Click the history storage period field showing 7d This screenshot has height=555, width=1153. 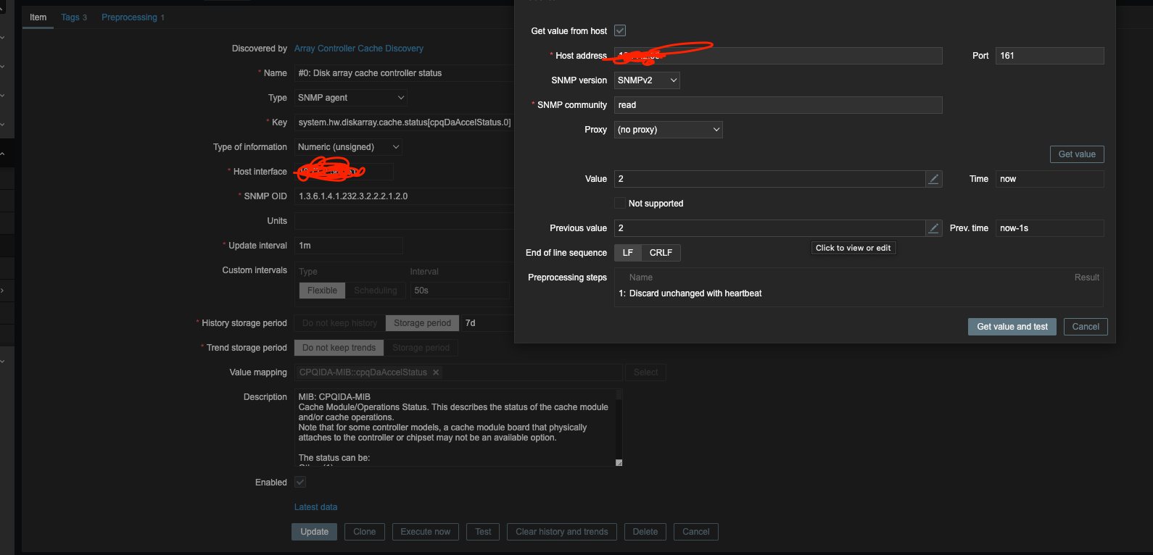click(487, 323)
